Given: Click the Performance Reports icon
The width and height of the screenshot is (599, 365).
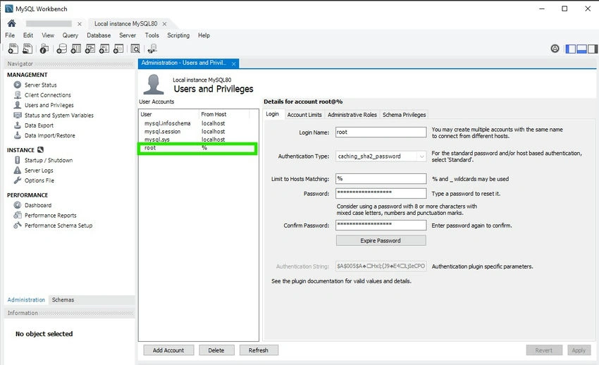Looking at the screenshot, I should (18, 215).
